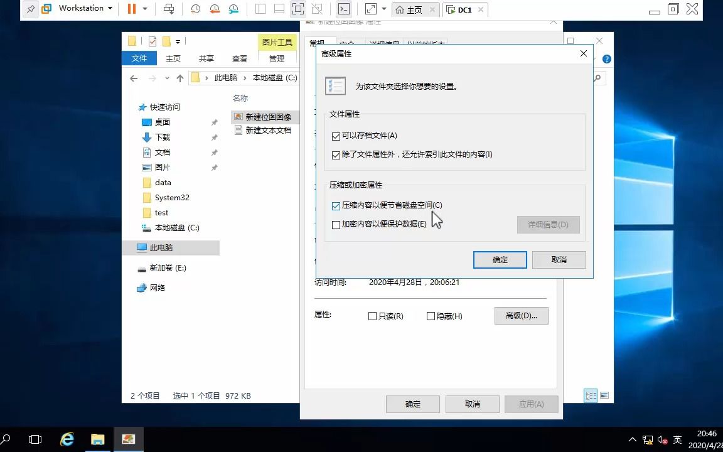Select 此电脑 in navigation pane
The image size is (723, 452).
161,248
